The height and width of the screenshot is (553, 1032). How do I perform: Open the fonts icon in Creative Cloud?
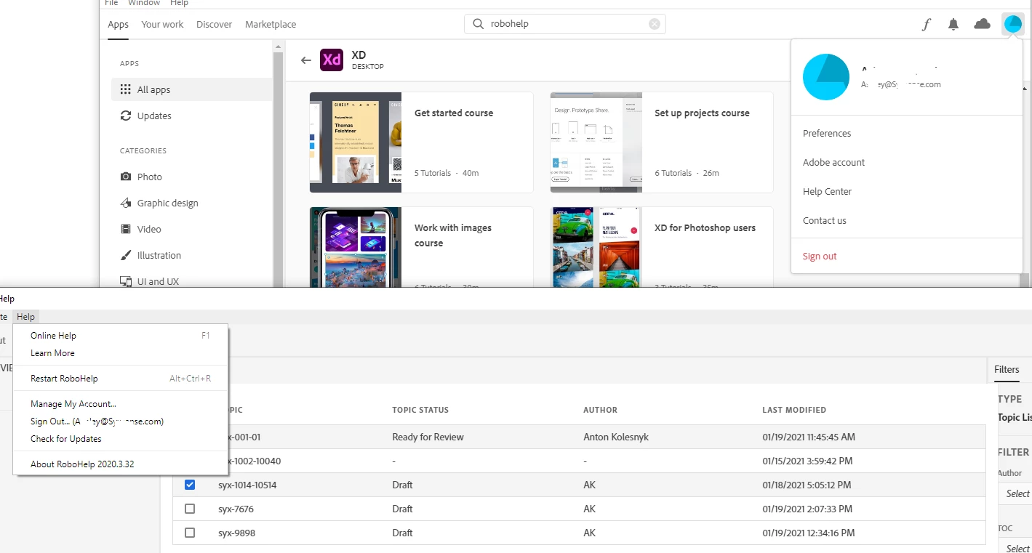point(926,24)
